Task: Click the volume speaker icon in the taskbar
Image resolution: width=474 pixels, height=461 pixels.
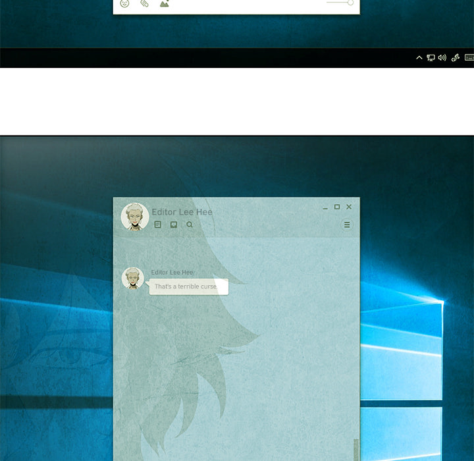Action: point(442,58)
